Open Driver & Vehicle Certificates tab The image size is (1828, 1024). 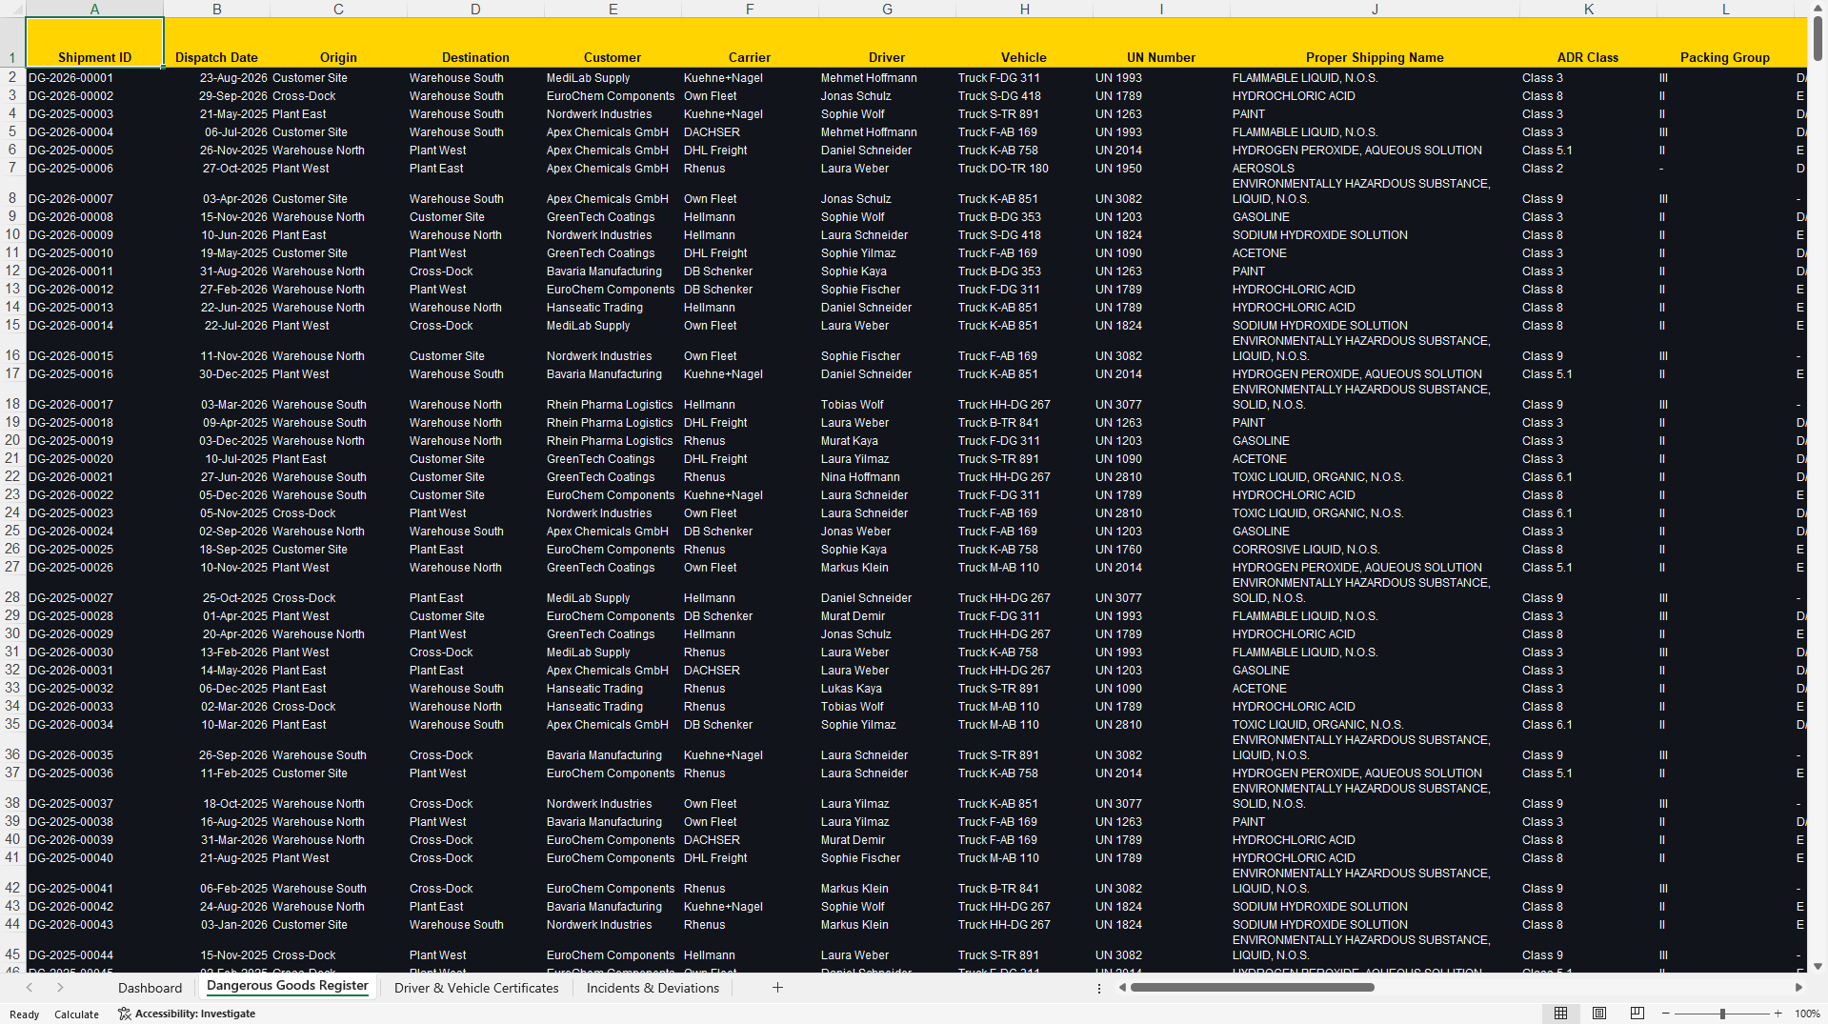[476, 988]
